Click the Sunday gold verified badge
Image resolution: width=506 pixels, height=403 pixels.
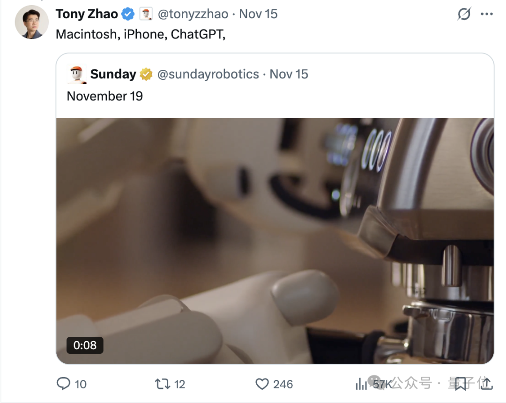pyautogui.click(x=146, y=74)
